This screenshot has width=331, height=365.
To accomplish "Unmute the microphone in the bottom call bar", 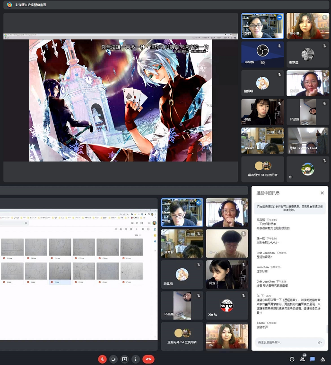I will click(102, 359).
